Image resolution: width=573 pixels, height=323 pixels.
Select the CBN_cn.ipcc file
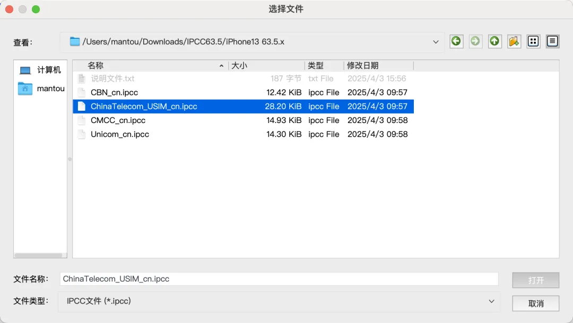tap(114, 92)
